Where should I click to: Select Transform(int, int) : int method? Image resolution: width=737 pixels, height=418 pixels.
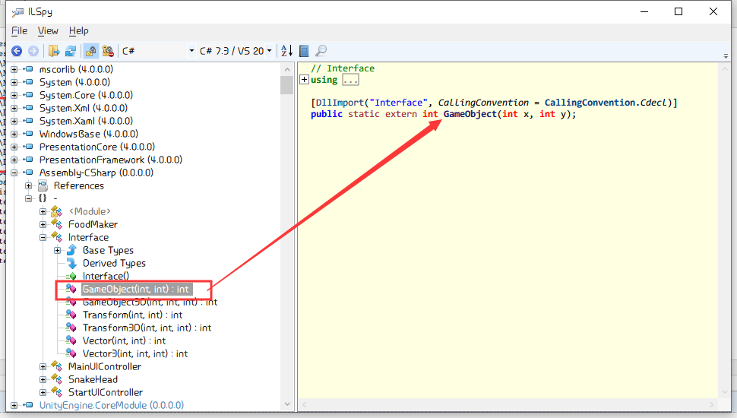[x=132, y=315]
